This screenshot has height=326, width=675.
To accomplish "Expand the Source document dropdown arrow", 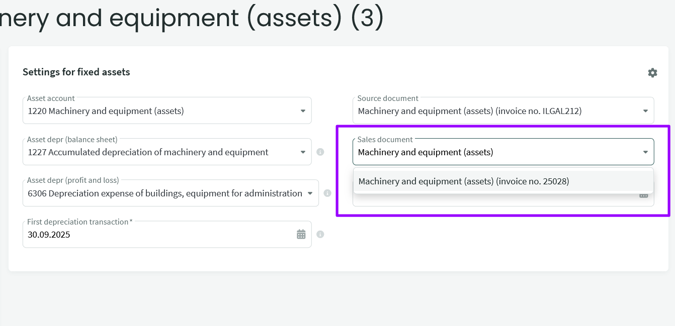I will [645, 111].
